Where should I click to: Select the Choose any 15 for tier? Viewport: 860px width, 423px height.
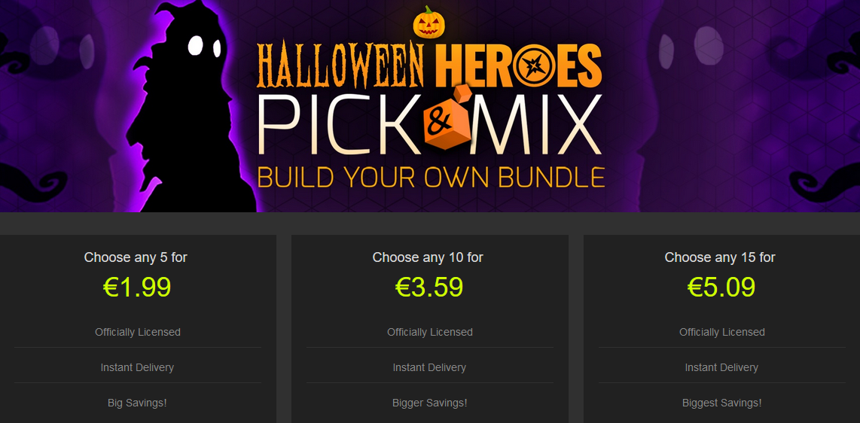coord(720,257)
